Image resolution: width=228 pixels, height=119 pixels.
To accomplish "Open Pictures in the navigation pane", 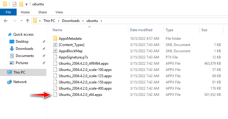I will (x=22, y=63).
